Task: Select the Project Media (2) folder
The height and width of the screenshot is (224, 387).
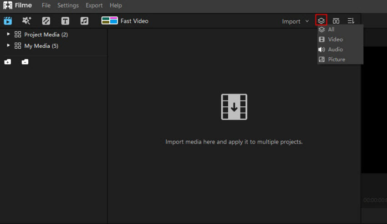Action: click(46, 35)
